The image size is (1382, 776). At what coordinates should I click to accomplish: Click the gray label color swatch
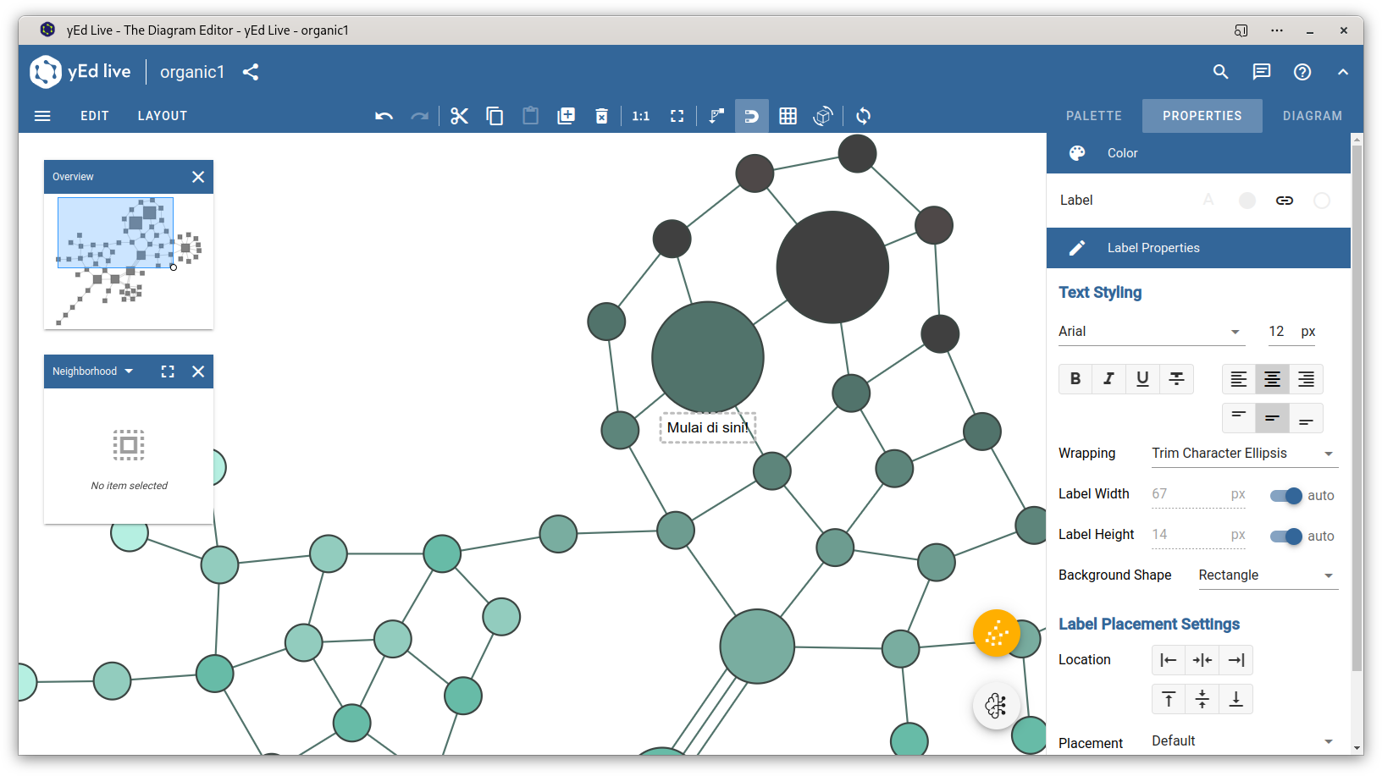click(x=1247, y=201)
